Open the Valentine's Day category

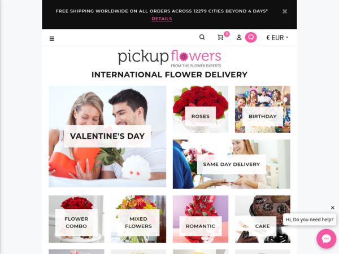coord(107,136)
